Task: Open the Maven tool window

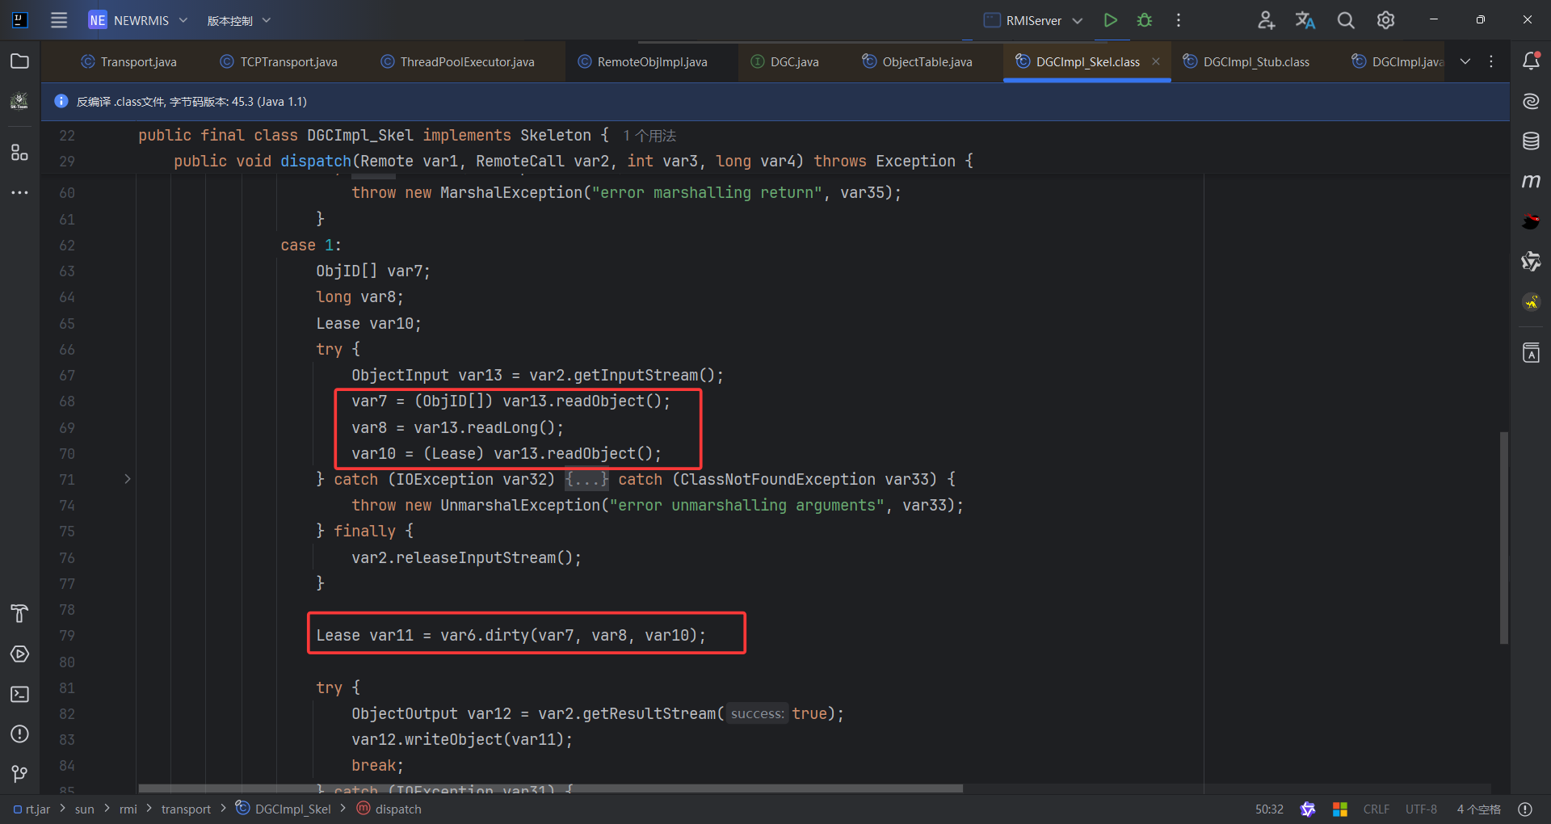Action: tap(1531, 181)
